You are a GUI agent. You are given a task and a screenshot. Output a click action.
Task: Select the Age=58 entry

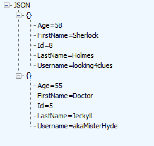[50, 25]
